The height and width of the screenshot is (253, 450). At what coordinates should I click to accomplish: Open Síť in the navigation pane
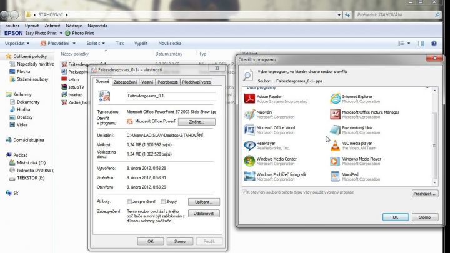coord(12,193)
